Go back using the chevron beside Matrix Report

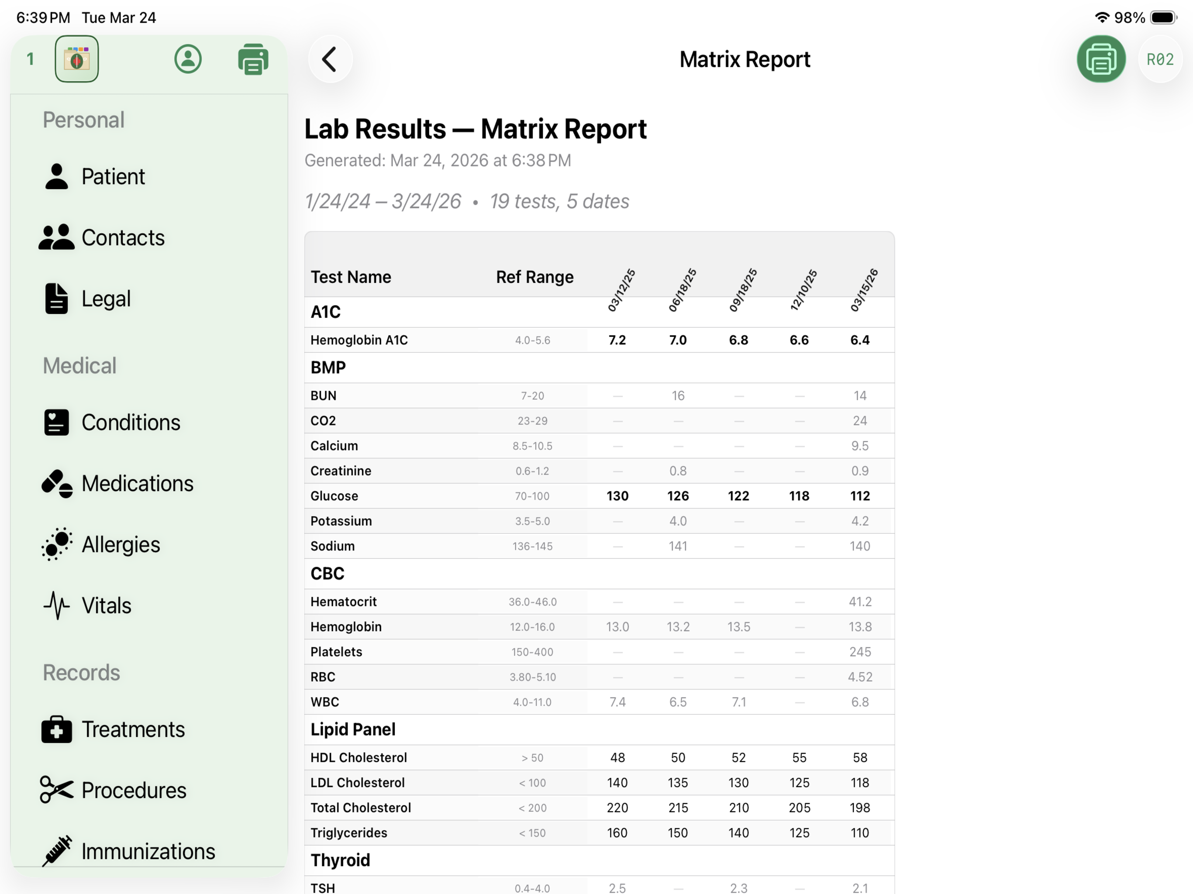[330, 59]
